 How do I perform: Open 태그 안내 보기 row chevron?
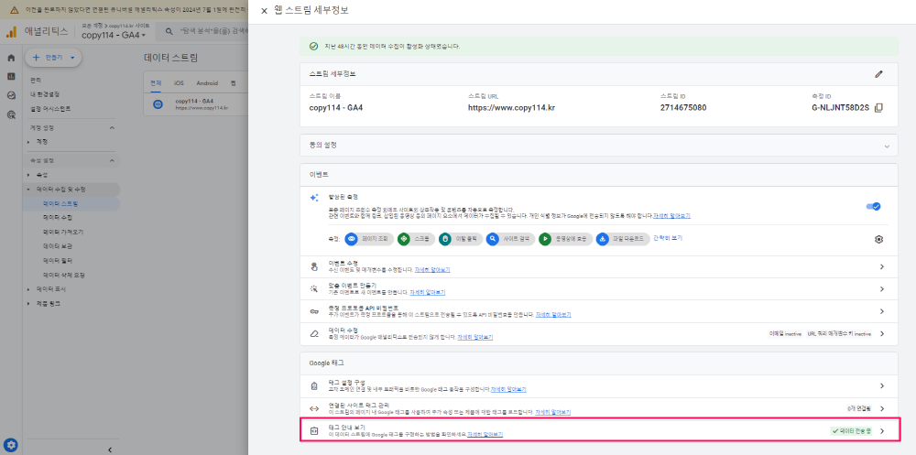882,431
